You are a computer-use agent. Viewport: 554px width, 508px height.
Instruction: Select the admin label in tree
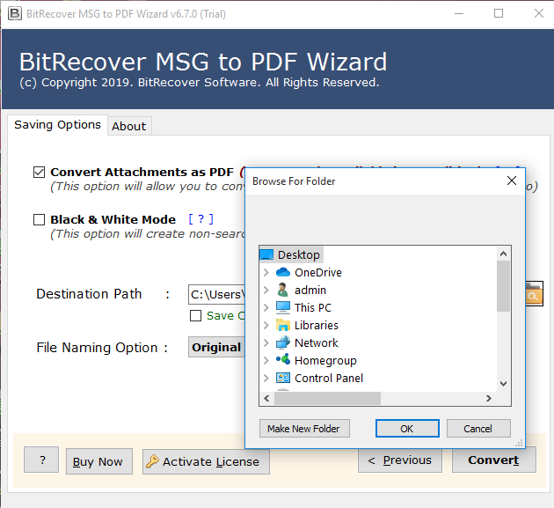[310, 290]
